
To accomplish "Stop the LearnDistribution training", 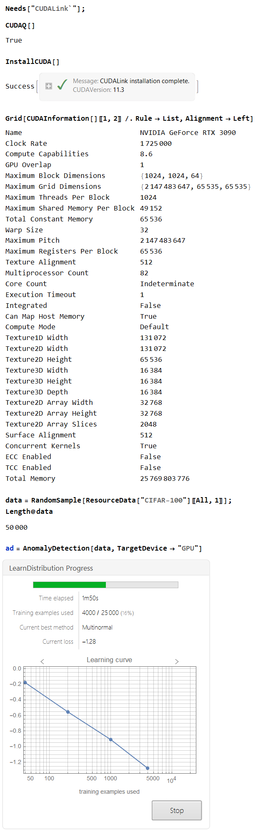I will [177, 810].
